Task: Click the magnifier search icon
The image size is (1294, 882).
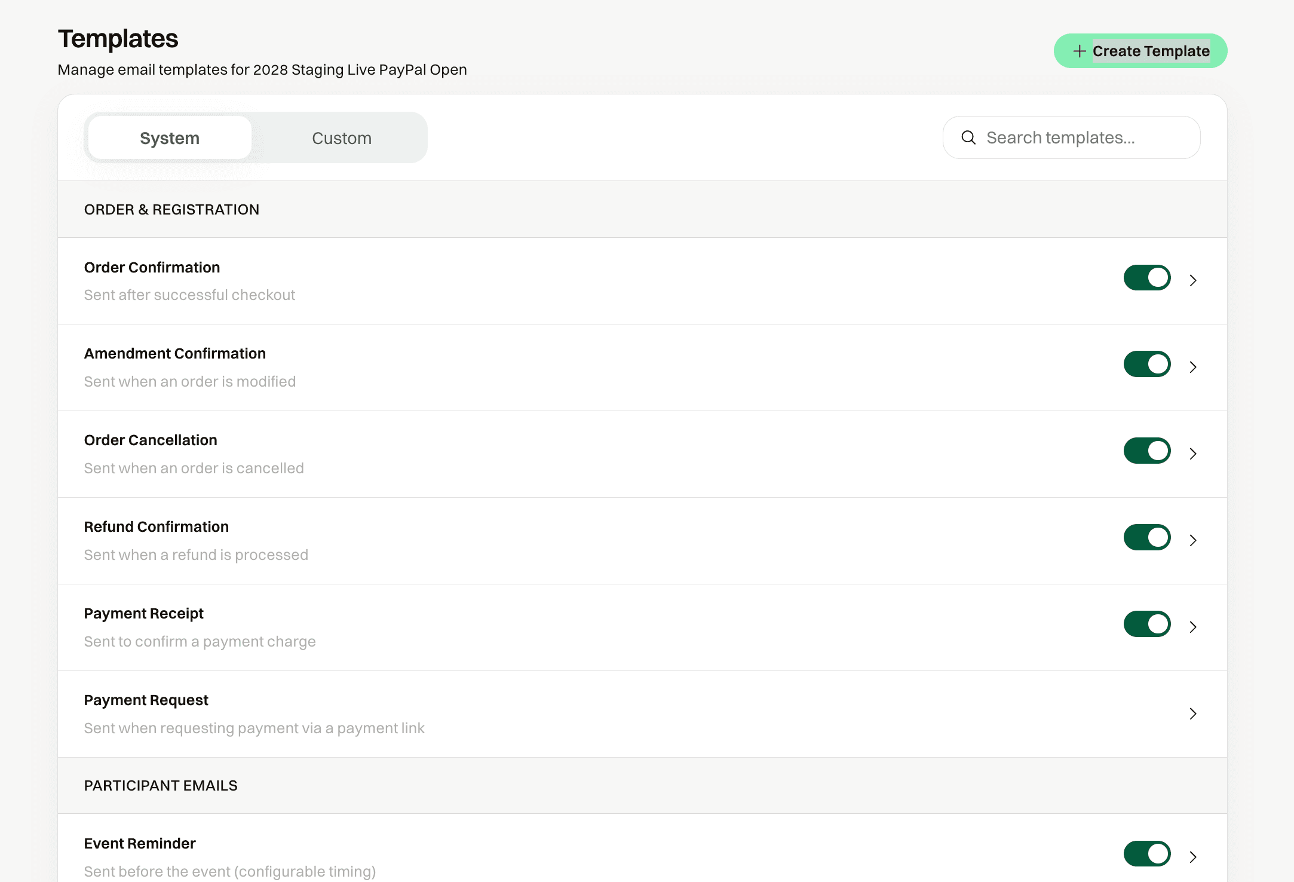Action: tap(968, 138)
